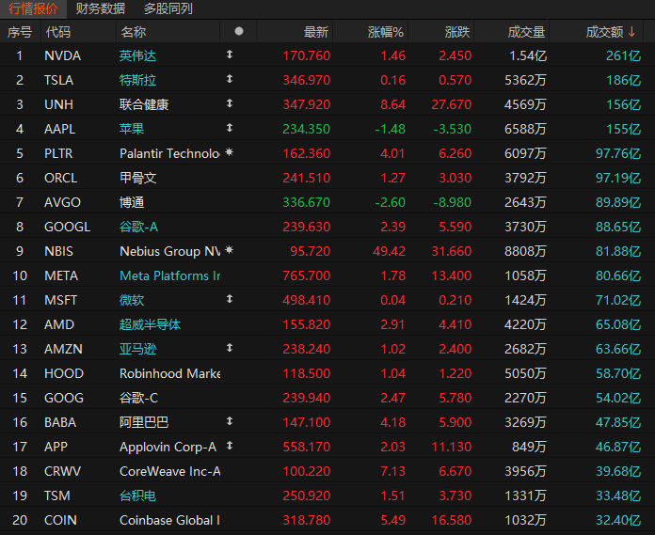This screenshot has width=655, height=535.
Task: Select the HOOD ticker code
Action: pos(64,373)
